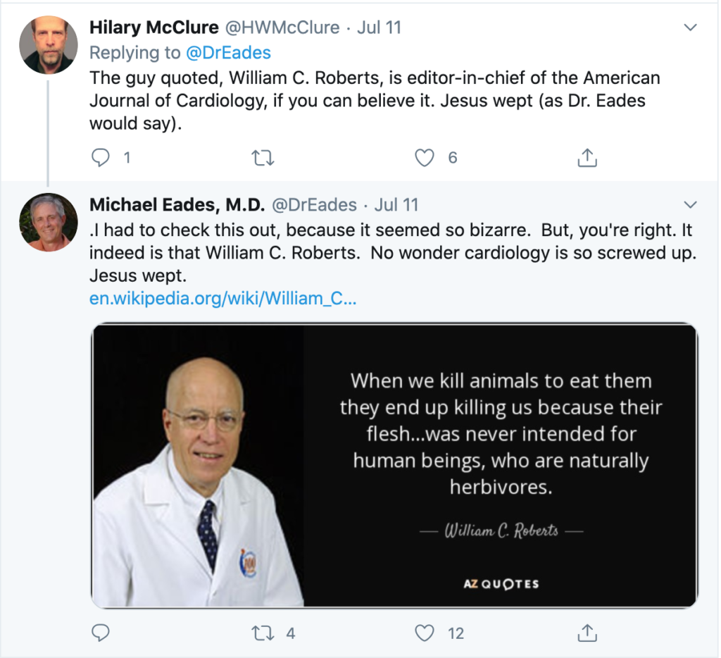Screen dimensions: 721x658
Task: Open the @DrEades mention in Replying to
Action: 227,53
